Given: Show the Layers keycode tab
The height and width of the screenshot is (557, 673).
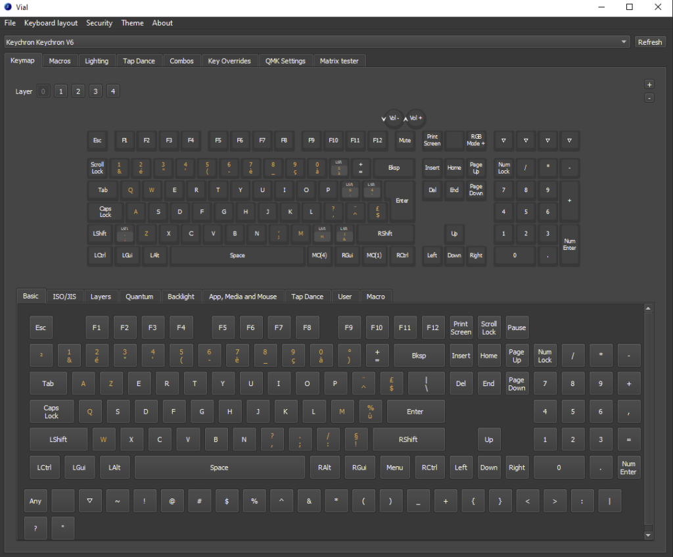Looking at the screenshot, I should click(101, 297).
